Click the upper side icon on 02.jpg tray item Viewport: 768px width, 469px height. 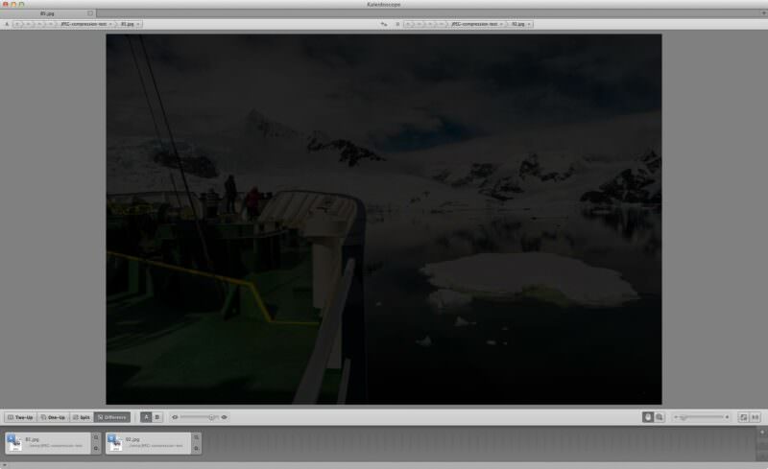click(197, 437)
